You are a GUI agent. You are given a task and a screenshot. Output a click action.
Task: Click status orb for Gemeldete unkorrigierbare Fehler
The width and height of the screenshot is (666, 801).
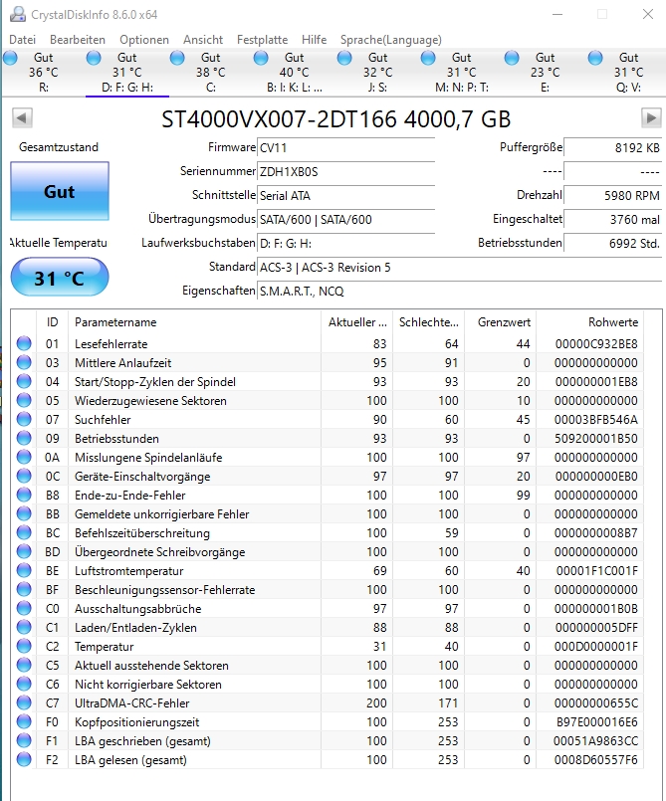(x=24, y=513)
